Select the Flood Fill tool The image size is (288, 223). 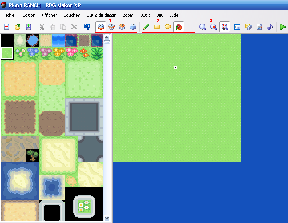(179, 27)
